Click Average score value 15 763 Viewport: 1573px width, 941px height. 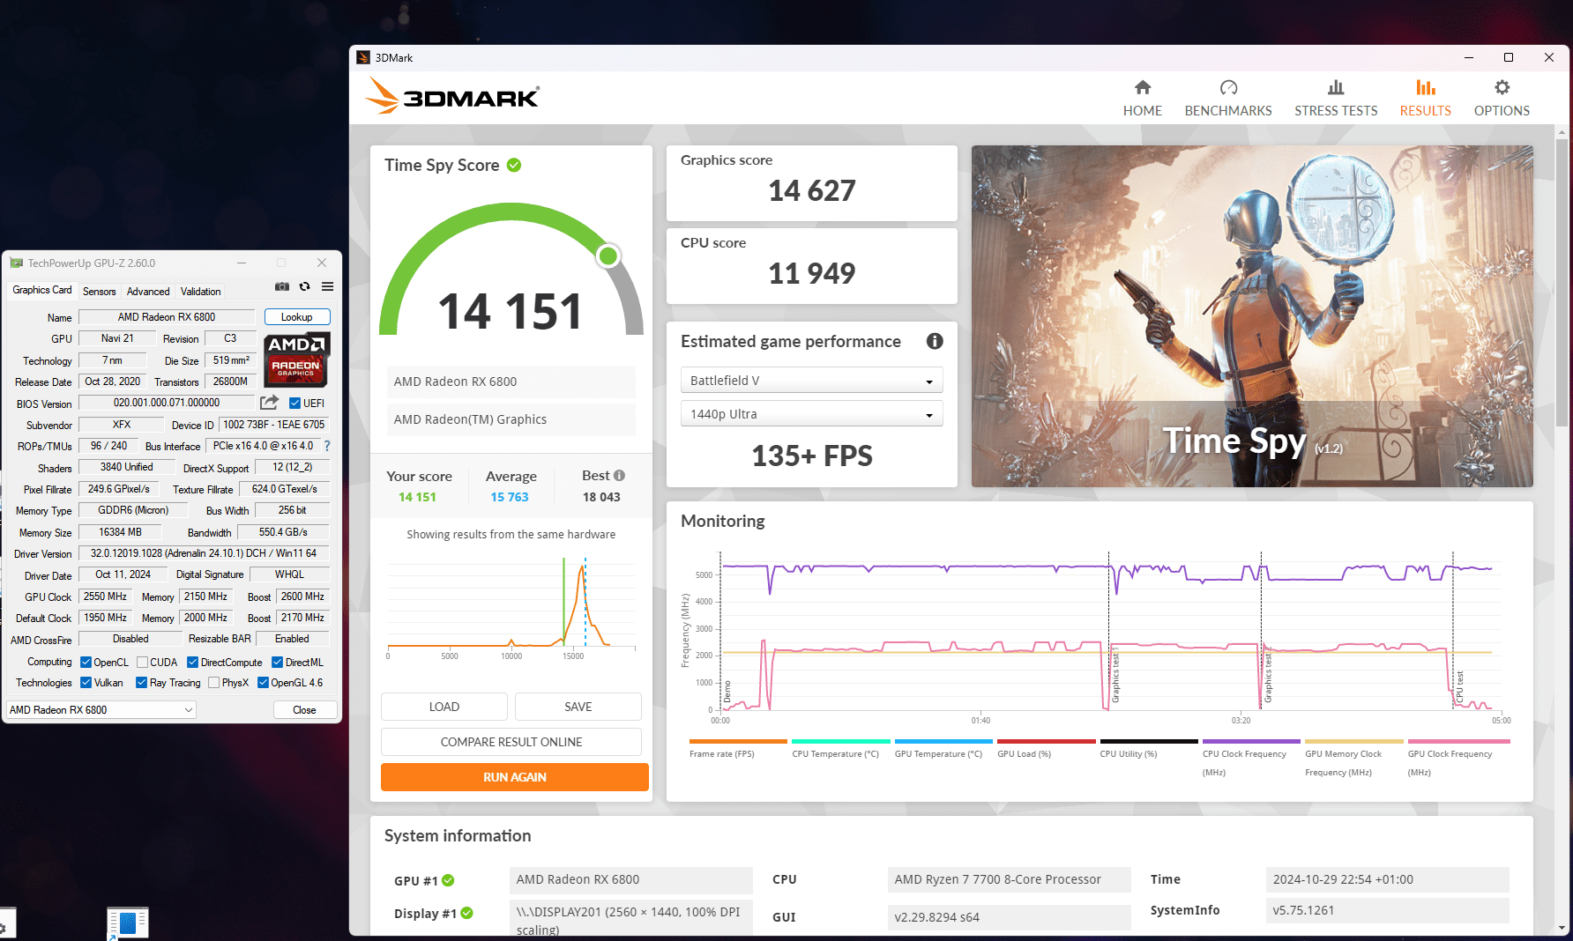tap(510, 497)
